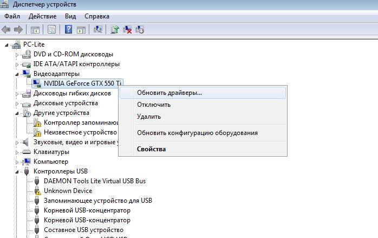Click the Update driver toolbar icon
378x238 pixels.
[115, 29]
